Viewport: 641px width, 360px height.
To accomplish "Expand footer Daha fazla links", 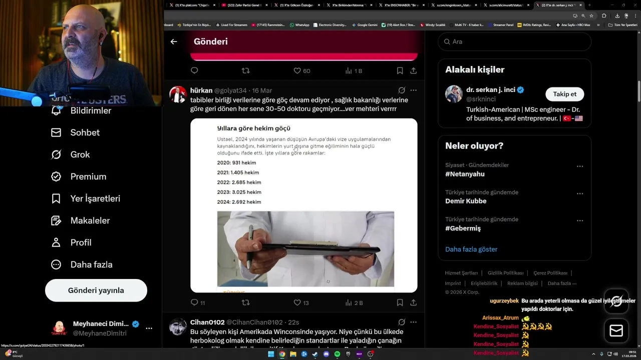I will pyautogui.click(x=562, y=283).
